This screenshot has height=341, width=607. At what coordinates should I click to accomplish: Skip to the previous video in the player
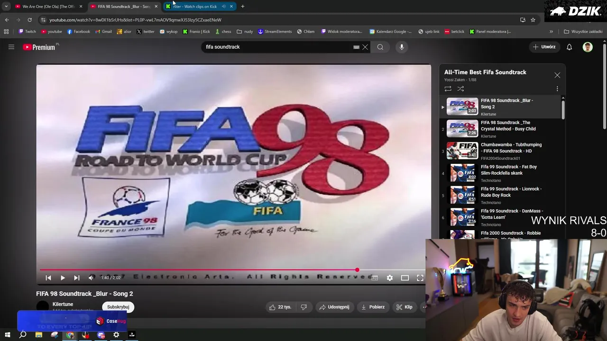pos(48,278)
